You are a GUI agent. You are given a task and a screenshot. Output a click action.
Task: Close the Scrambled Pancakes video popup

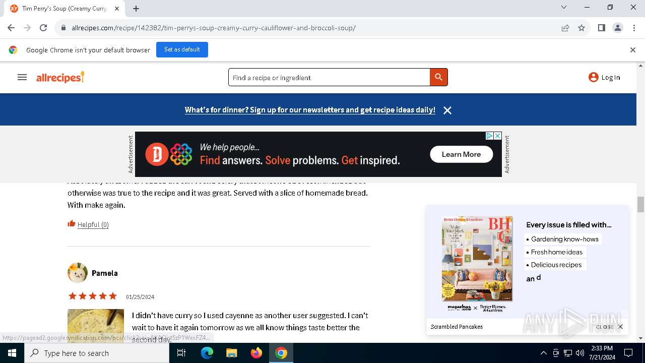click(620, 327)
